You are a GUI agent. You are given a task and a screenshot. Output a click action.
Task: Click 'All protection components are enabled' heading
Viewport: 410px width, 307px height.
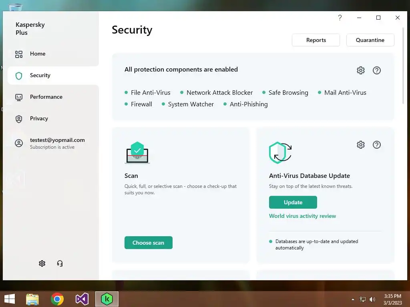pyautogui.click(x=181, y=70)
